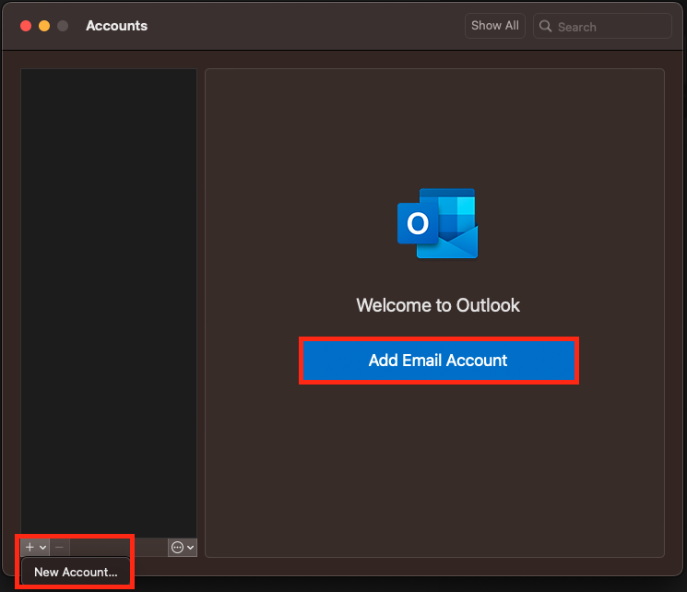Click the minus remove account button
Screen dimensions: 687x592
tap(60, 548)
